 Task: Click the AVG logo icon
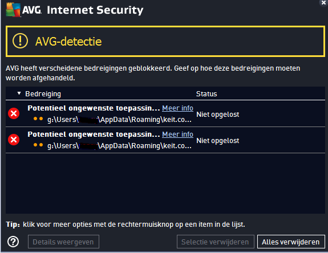[x=13, y=10]
